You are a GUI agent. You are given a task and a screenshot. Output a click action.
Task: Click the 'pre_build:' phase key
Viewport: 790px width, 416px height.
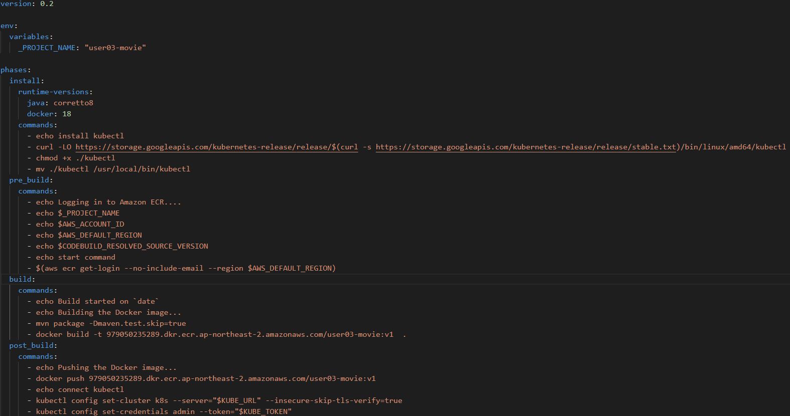[31, 180]
